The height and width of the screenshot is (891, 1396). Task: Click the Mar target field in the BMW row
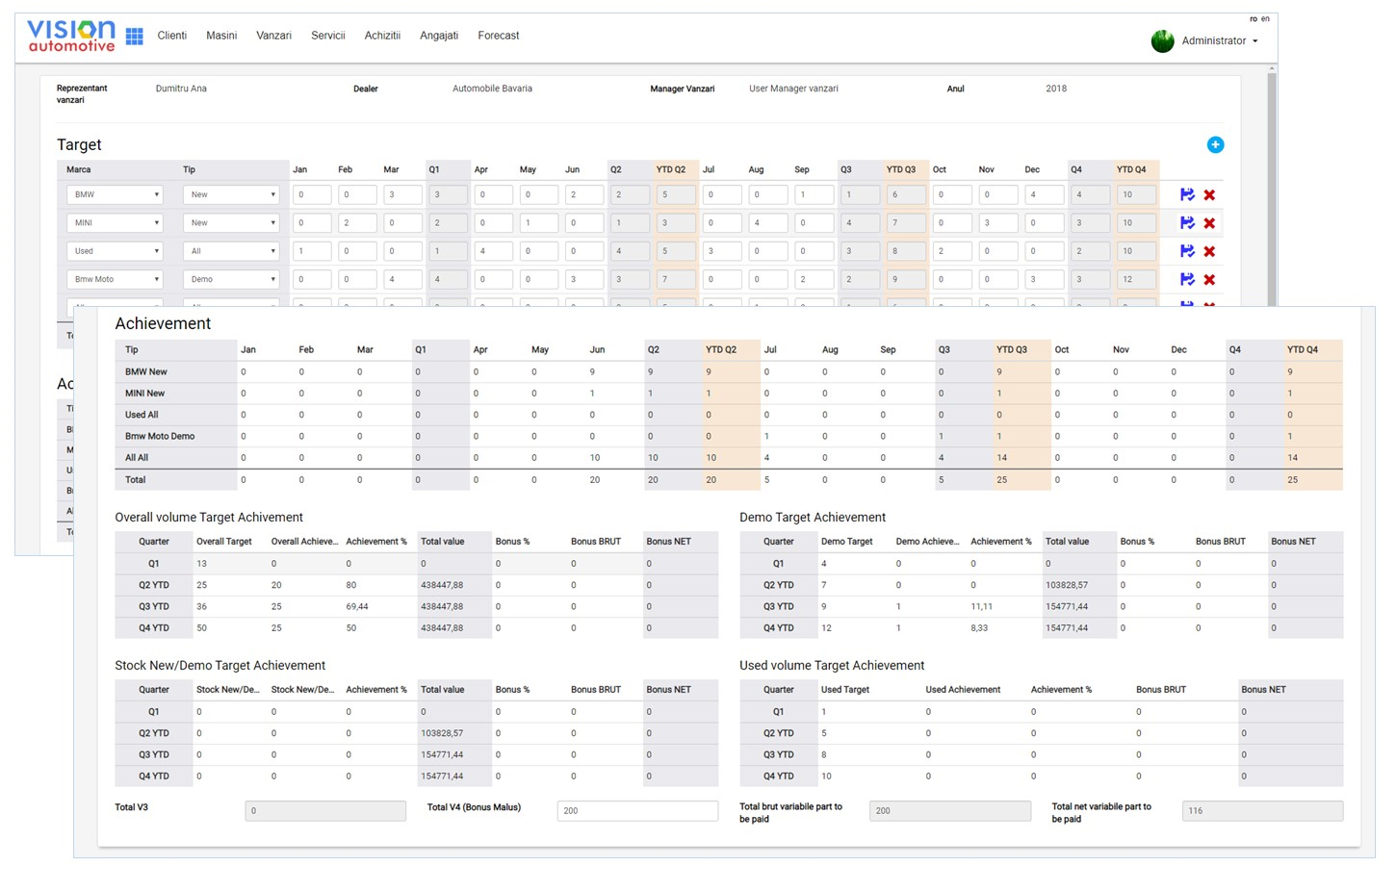[x=402, y=194]
